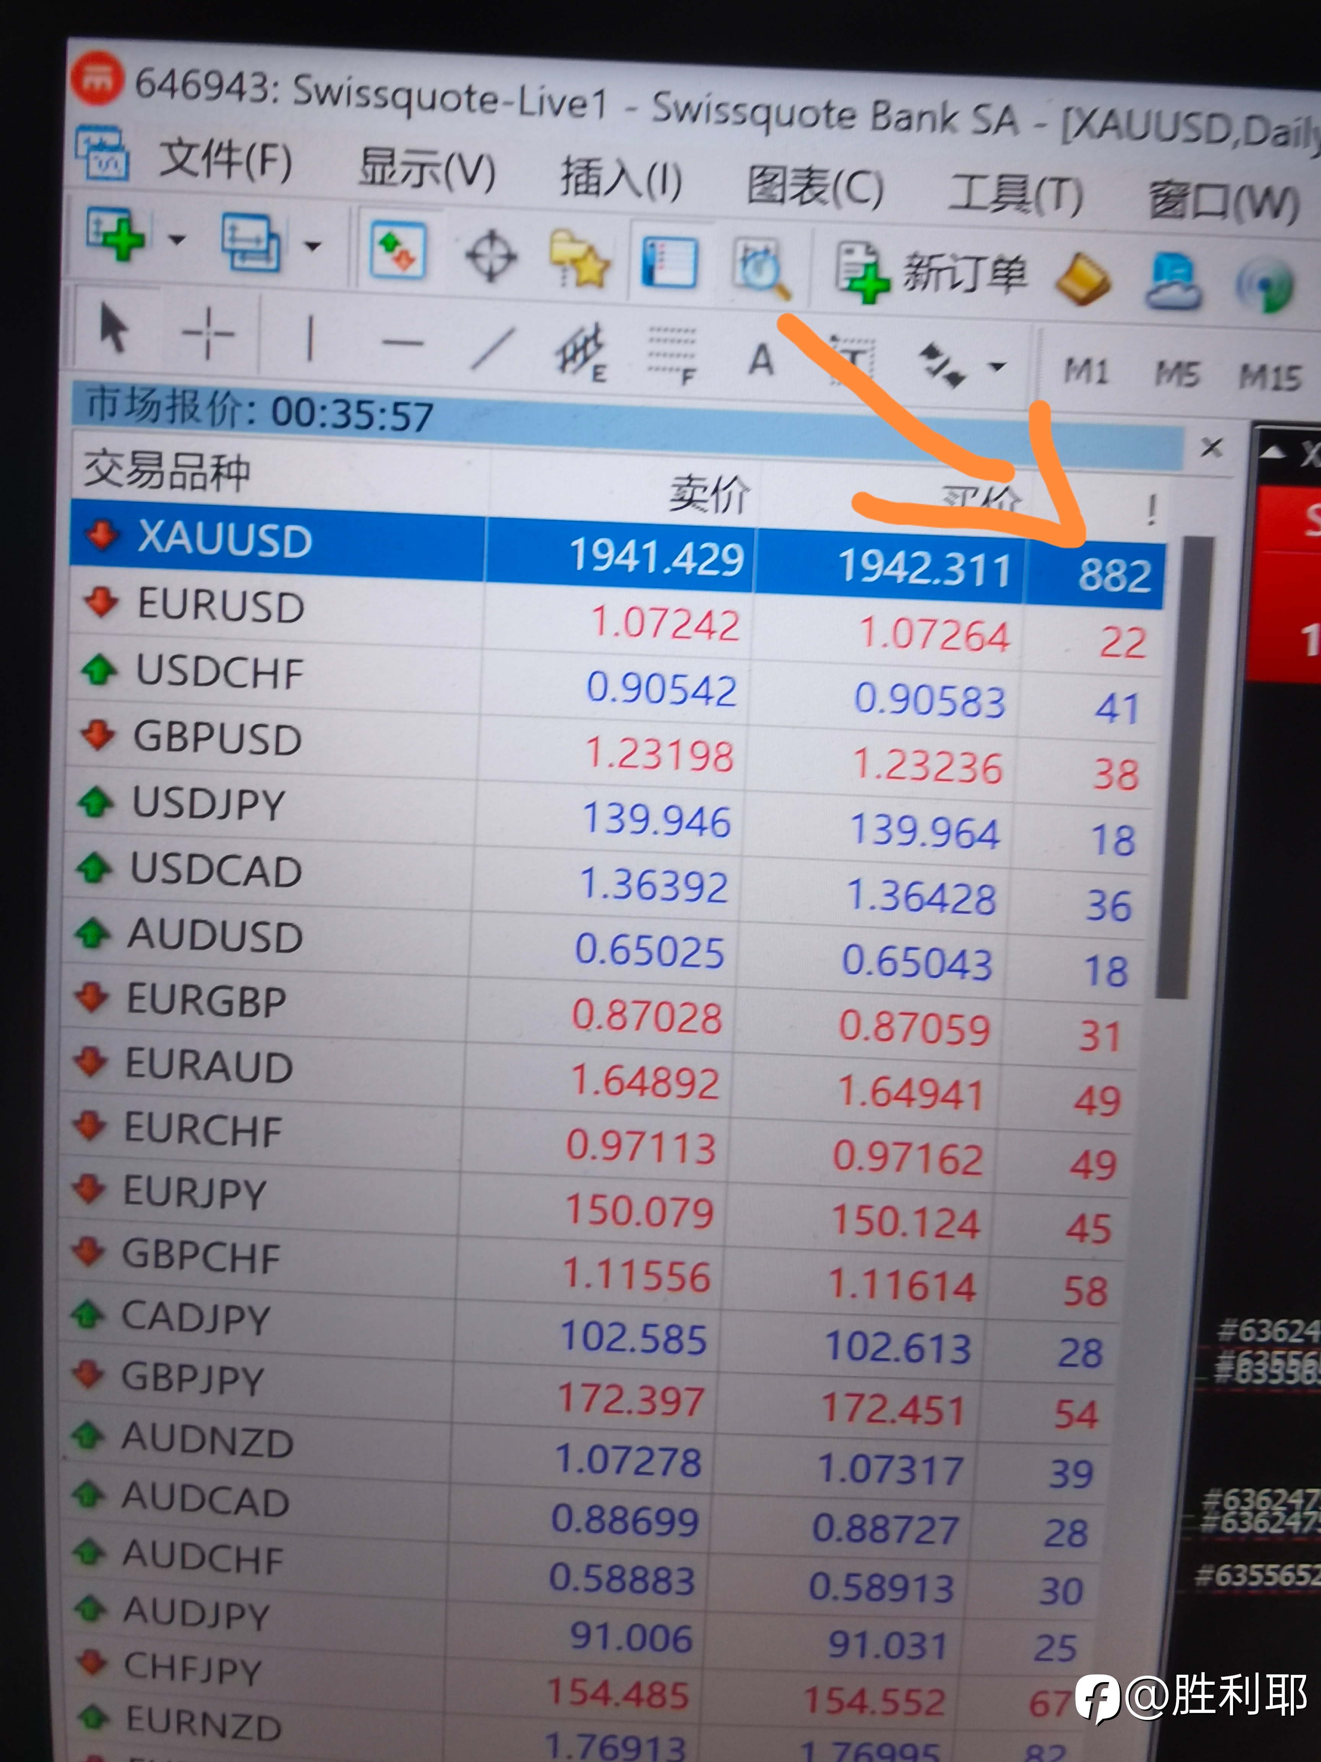Select the cursor arrow tool
Image resolution: width=1321 pixels, height=1762 pixels.
coord(113,328)
